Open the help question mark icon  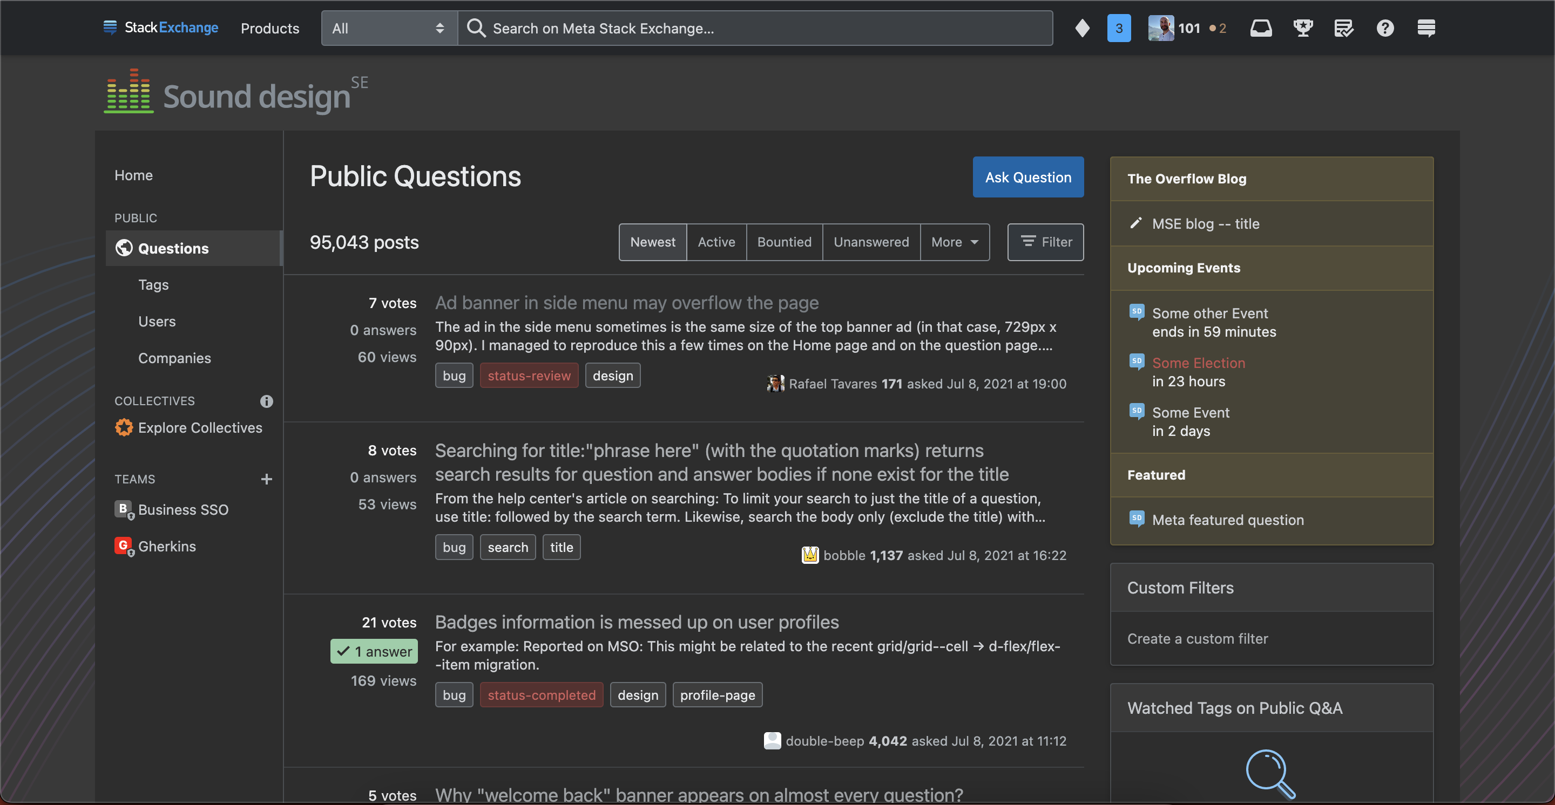(x=1385, y=28)
